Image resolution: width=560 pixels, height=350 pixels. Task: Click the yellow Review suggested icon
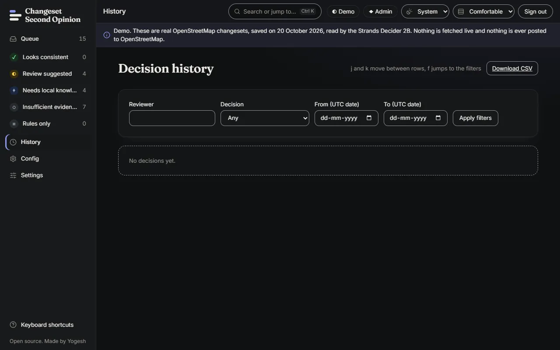[x=14, y=74]
